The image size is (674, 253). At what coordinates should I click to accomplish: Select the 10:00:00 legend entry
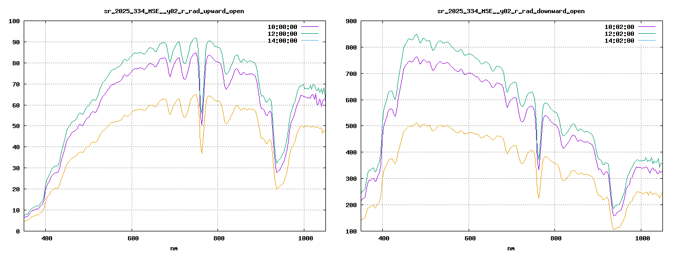[283, 27]
